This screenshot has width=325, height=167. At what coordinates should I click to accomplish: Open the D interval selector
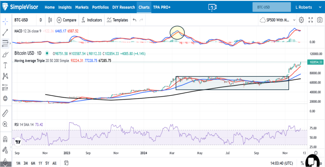41,20
